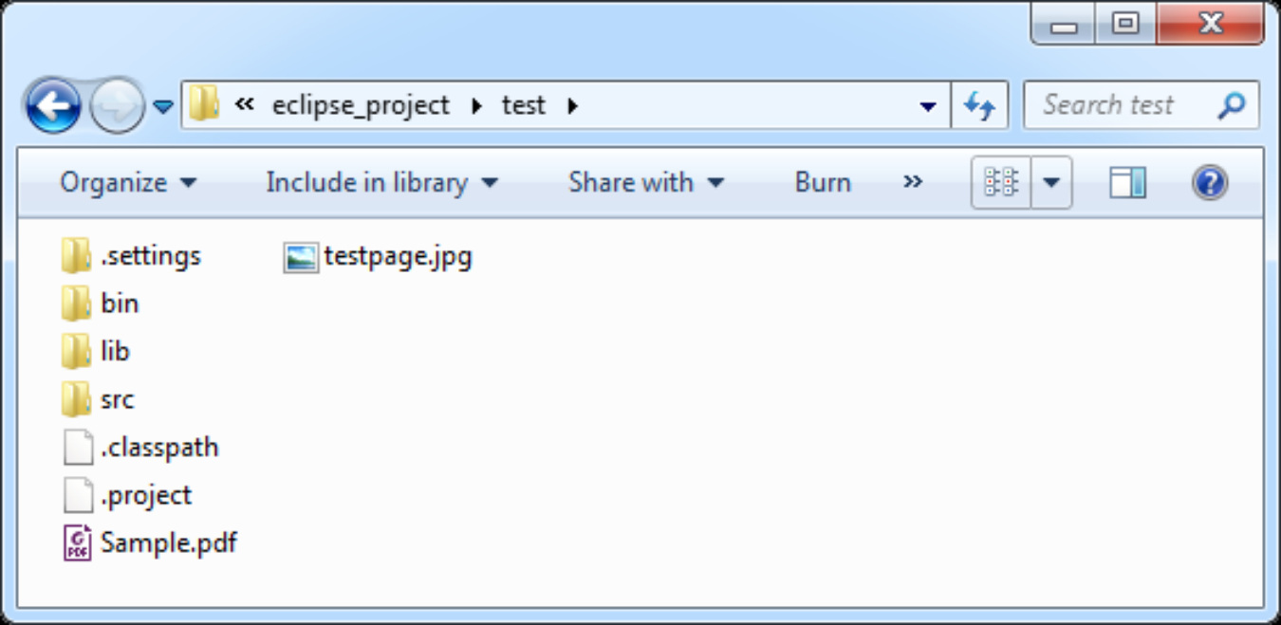The image size is (1281, 625).
Task: Open the recent pages dropdown arrow
Action: pyautogui.click(x=163, y=107)
